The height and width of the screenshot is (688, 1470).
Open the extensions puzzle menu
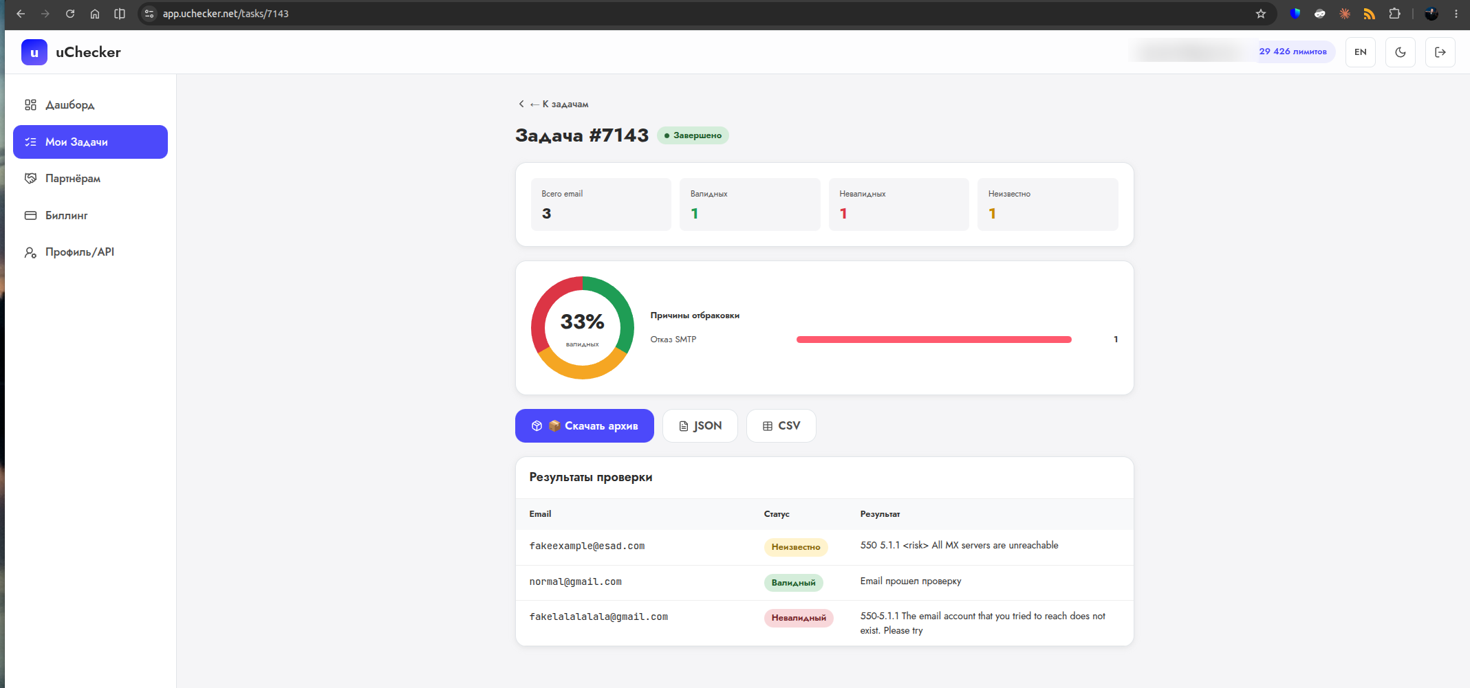point(1394,14)
